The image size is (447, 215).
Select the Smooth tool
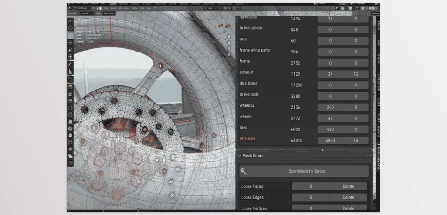click(x=70, y=135)
